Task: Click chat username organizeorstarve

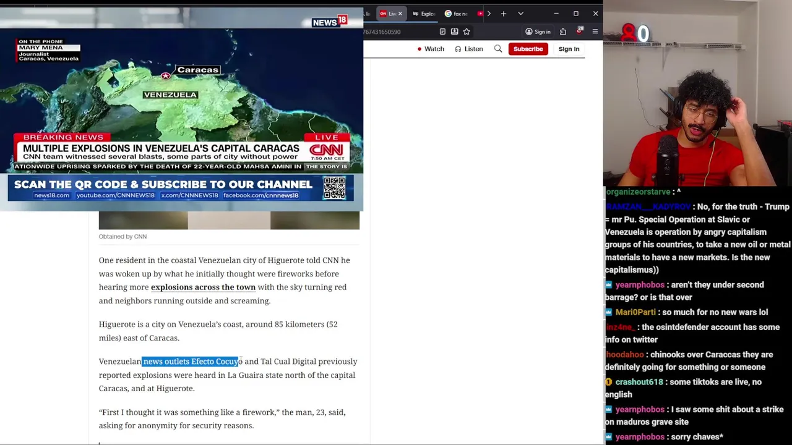Action: tap(637, 192)
